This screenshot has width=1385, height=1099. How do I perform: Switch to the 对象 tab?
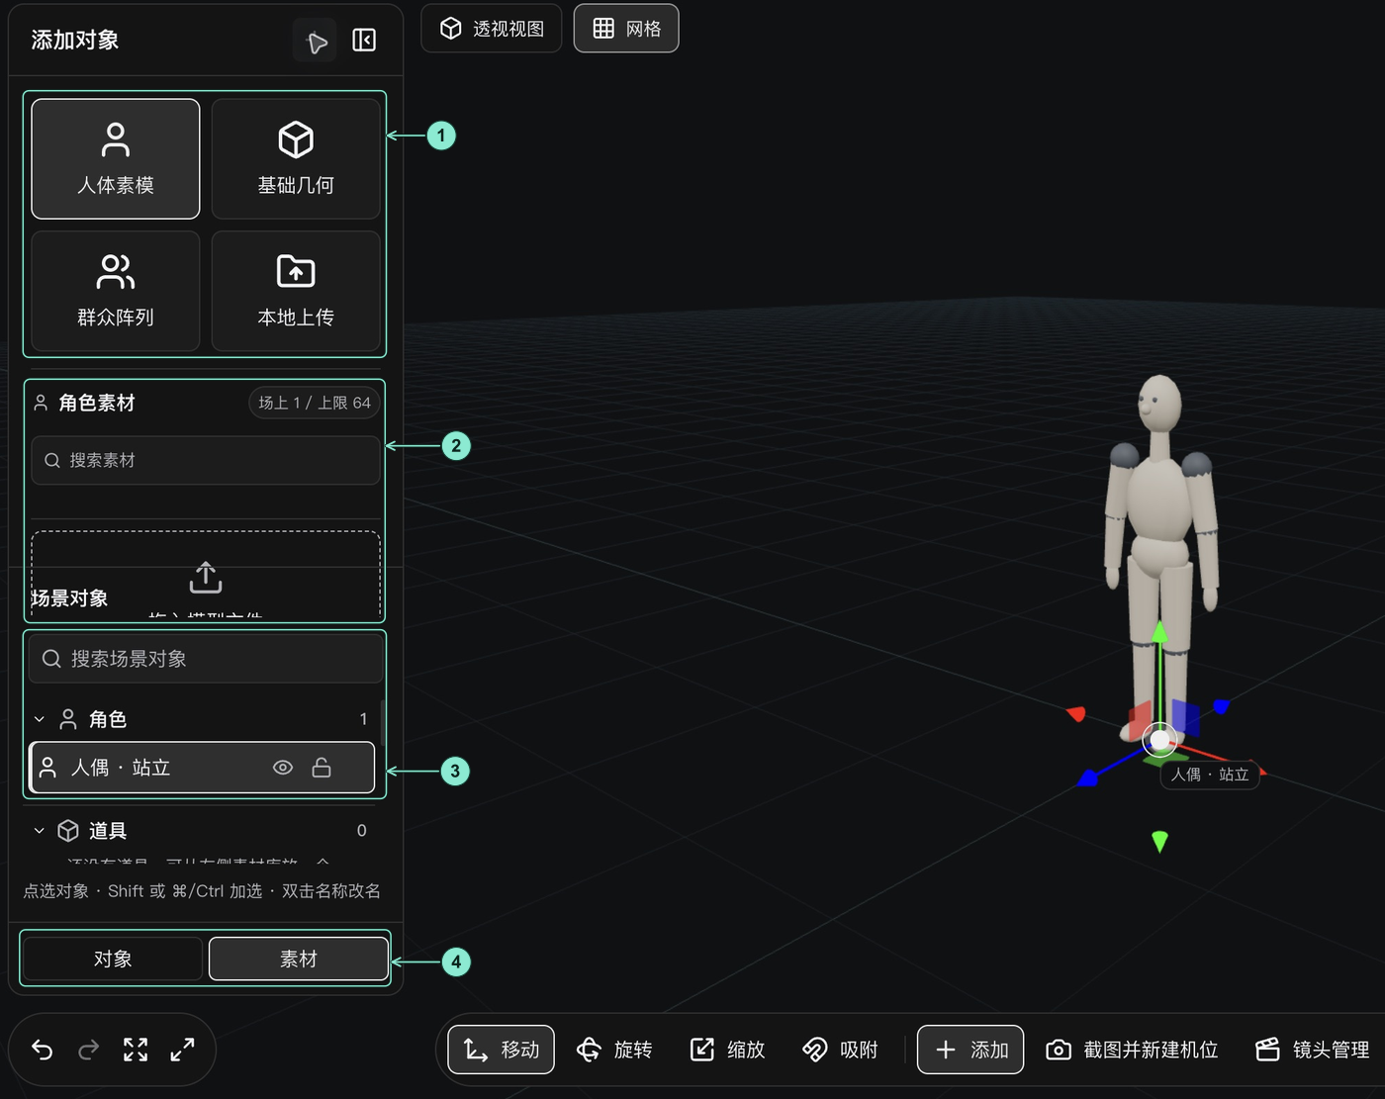113,959
